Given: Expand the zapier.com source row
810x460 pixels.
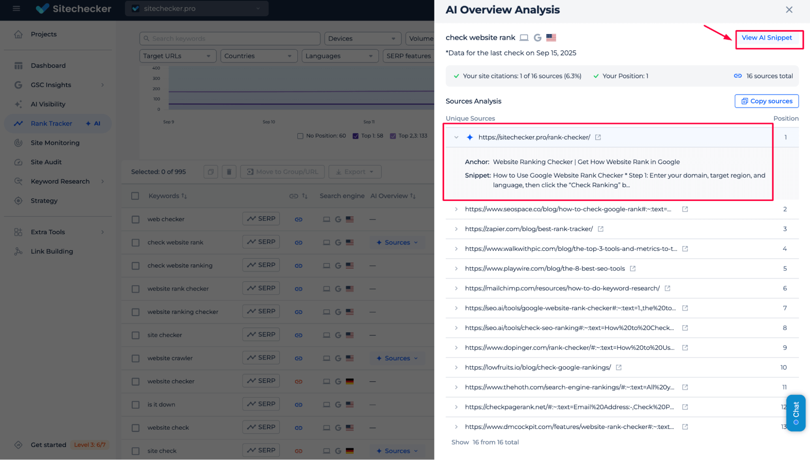Looking at the screenshot, I should click(456, 229).
